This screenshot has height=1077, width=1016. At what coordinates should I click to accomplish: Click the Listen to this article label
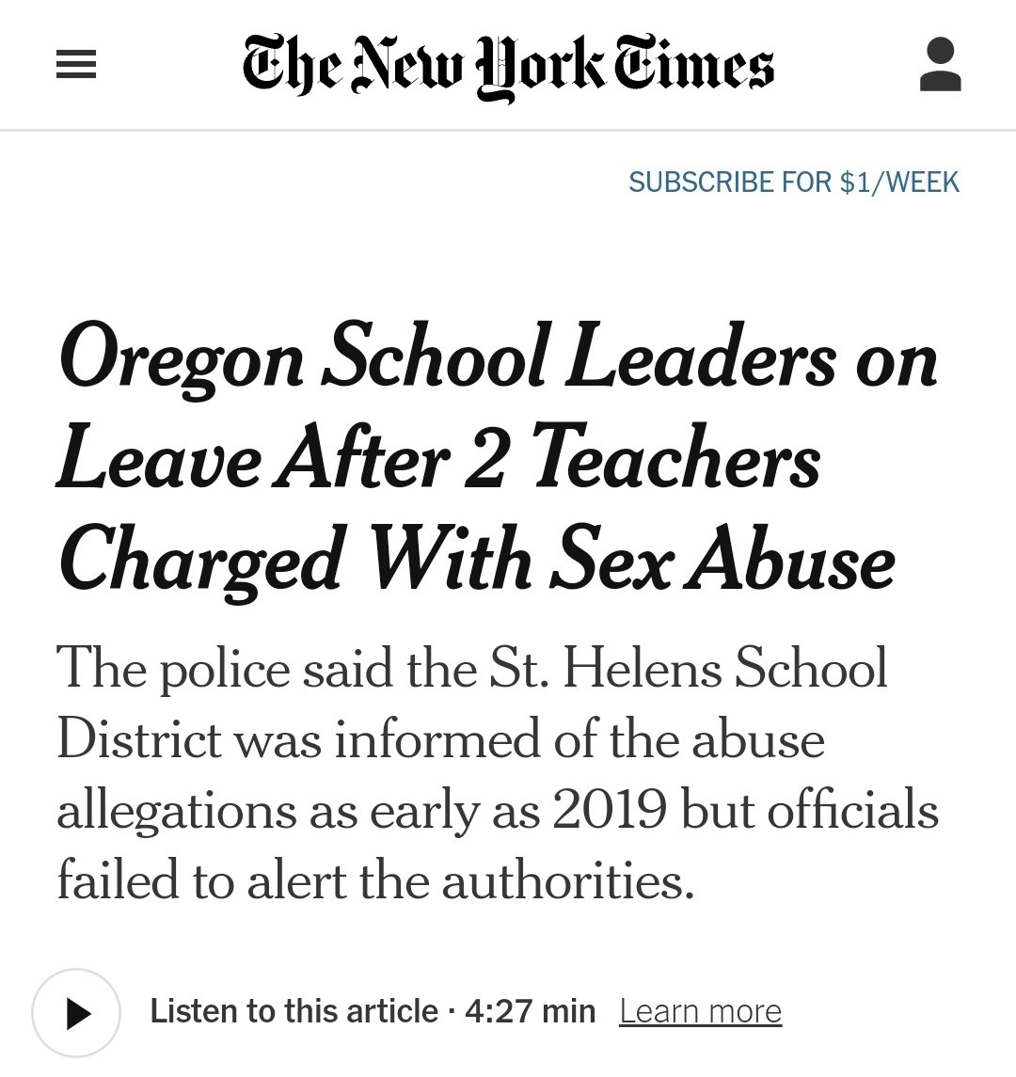[294, 1012]
